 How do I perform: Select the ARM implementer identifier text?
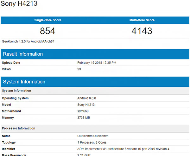(x=123, y=149)
